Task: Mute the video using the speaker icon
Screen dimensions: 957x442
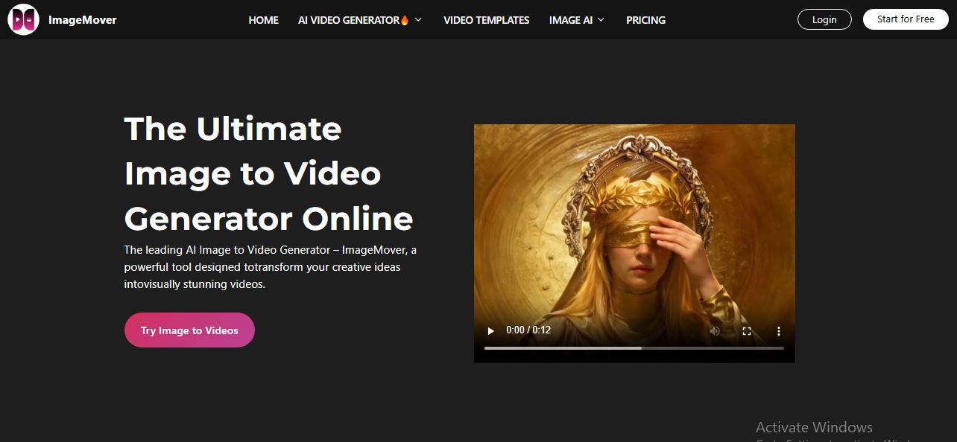Action: coord(715,331)
